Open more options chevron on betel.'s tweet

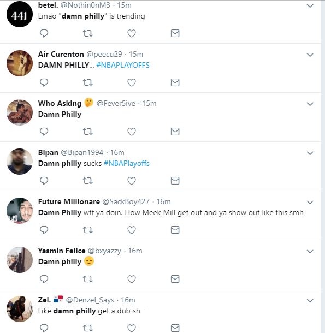coord(310,6)
